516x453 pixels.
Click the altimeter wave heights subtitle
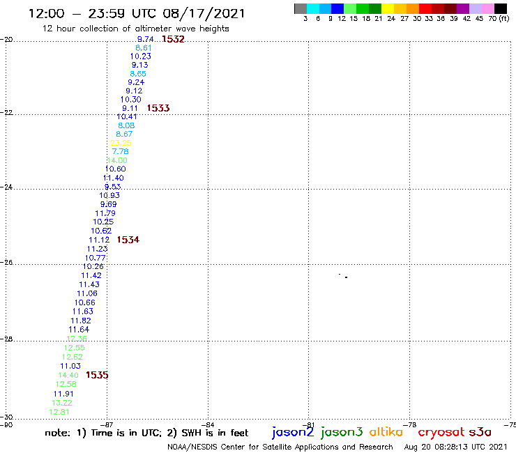[135, 29]
